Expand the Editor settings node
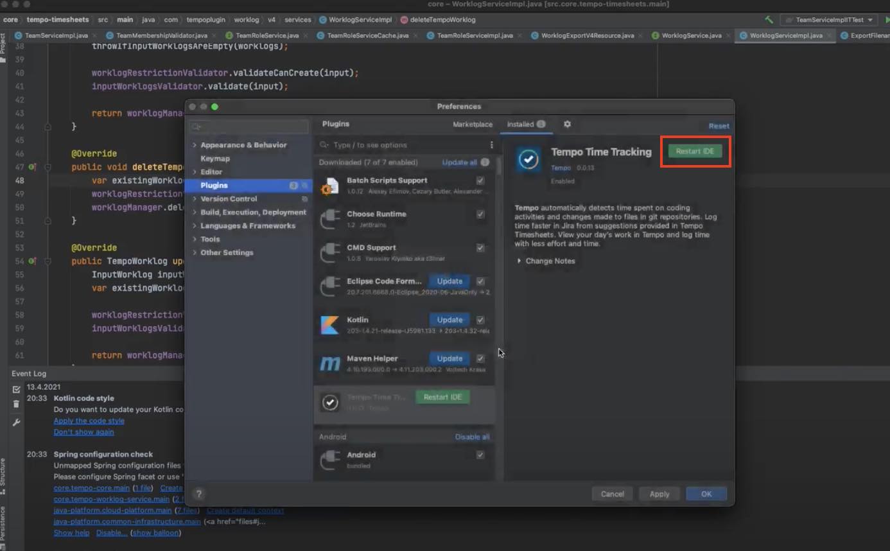 (195, 172)
